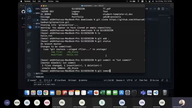This screenshot has width=192, height=108.
Task: Open Terminal from the Dock
Action: 134,93
